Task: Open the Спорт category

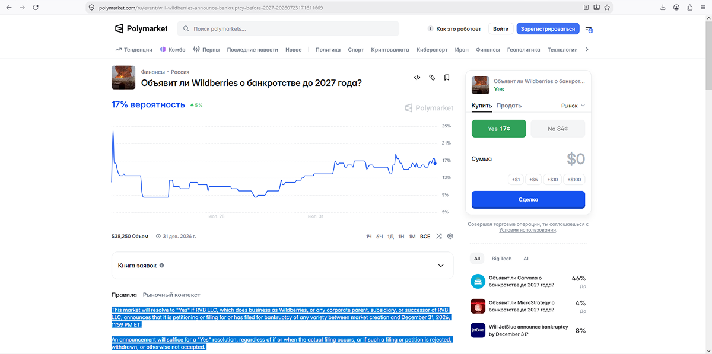Action: pyautogui.click(x=356, y=50)
